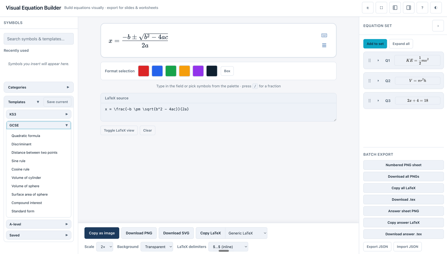Click Copy as image button
Image resolution: width=447 pixels, height=254 pixels.
tap(102, 233)
